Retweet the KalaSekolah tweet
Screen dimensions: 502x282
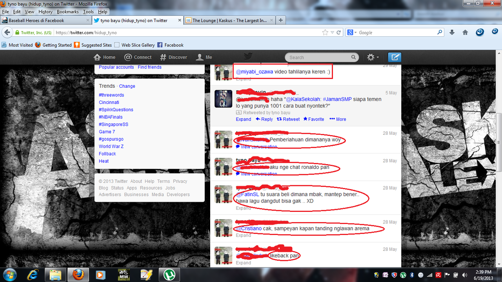[x=288, y=119]
